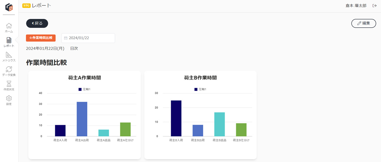Click the calendar icon in date field
The height and width of the screenshot is (162, 381).
coord(66,38)
